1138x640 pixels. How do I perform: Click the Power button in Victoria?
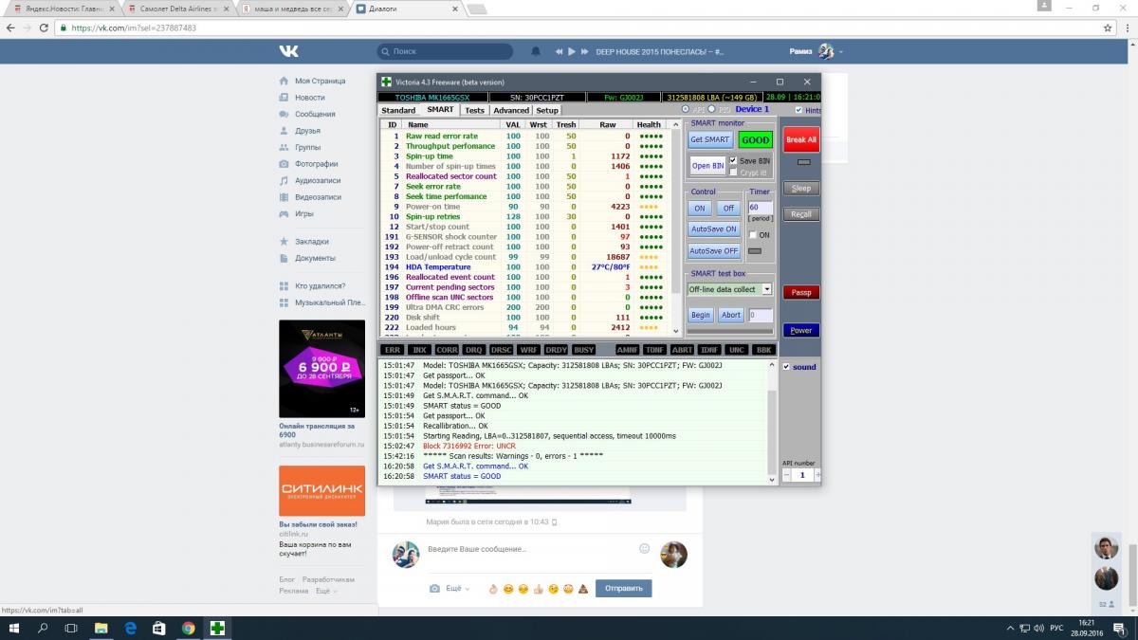pos(801,330)
